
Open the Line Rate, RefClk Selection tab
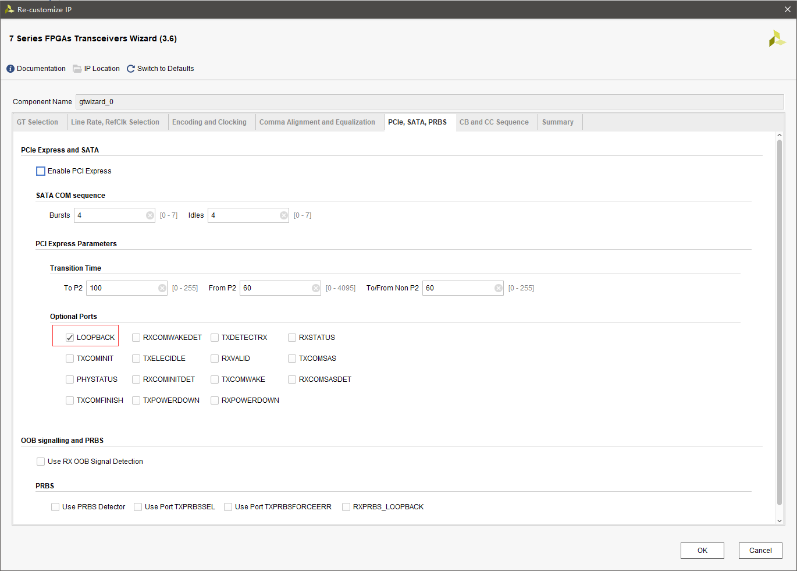pos(115,122)
